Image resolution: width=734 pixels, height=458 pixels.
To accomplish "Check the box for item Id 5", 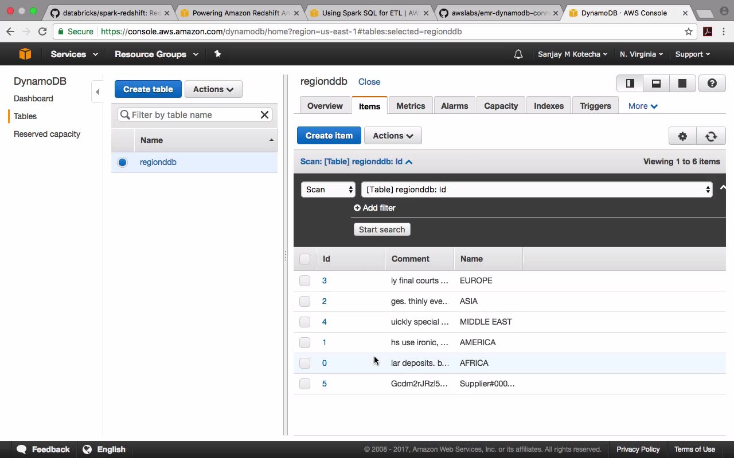I will click(x=304, y=384).
